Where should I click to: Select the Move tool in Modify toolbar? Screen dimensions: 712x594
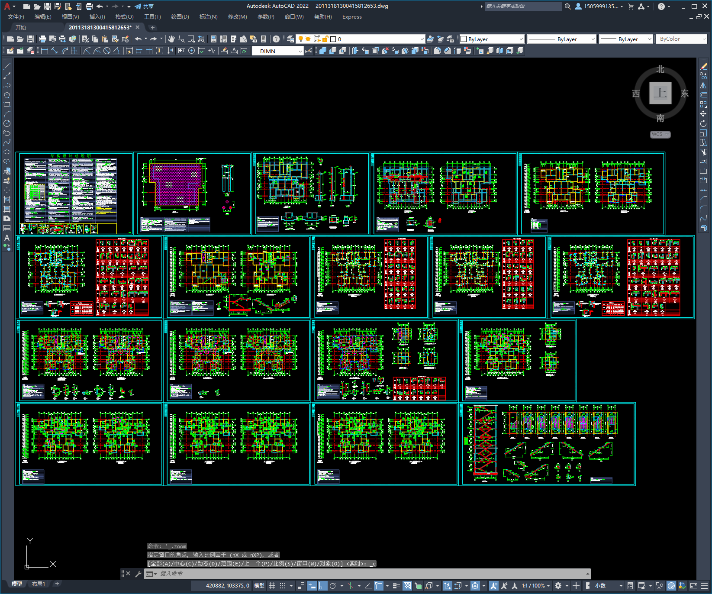click(x=703, y=114)
